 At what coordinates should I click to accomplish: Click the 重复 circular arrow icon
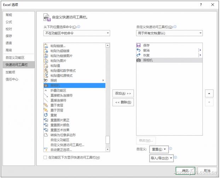[x=46, y=115]
